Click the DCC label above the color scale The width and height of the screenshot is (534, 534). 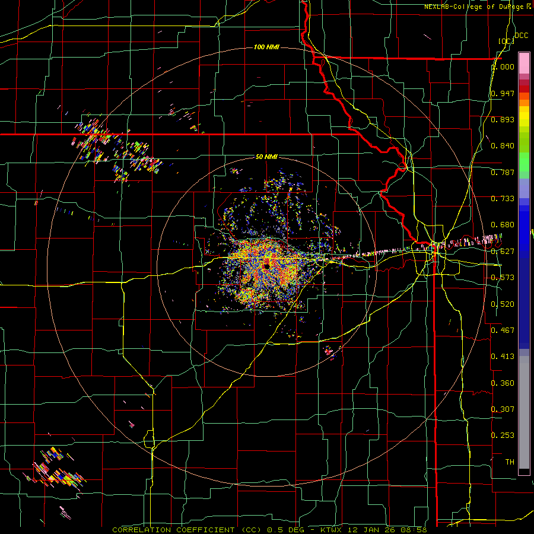pos(521,36)
